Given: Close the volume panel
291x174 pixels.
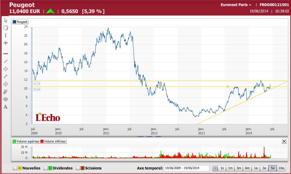Looking at the screenshot, I should point(284,141).
